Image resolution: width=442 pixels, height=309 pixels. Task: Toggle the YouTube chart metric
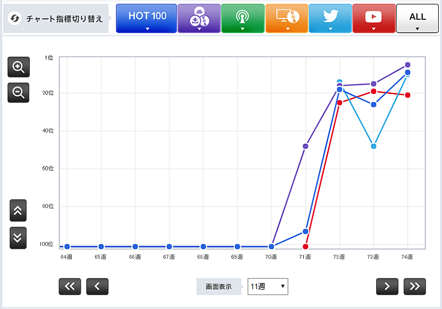pos(373,18)
